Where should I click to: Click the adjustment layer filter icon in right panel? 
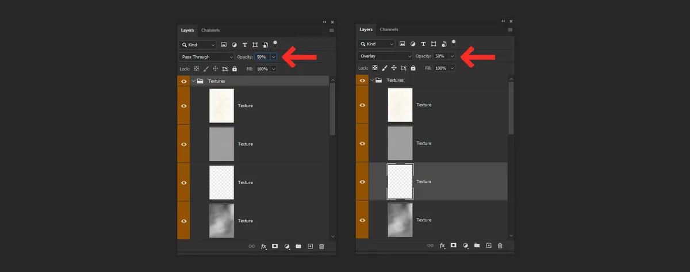[412, 44]
